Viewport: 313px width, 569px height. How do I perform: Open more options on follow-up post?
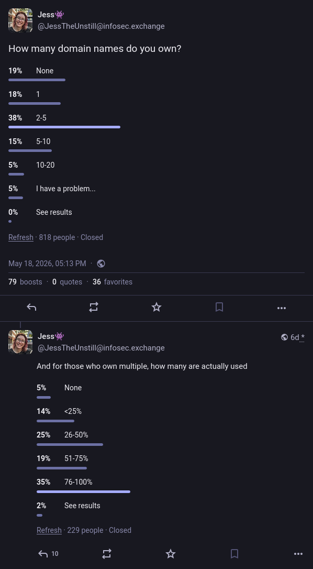(x=298, y=554)
